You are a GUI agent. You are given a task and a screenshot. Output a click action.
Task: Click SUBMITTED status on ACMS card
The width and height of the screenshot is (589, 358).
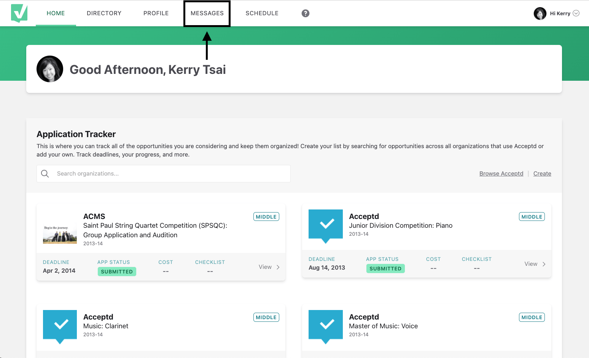(x=117, y=272)
